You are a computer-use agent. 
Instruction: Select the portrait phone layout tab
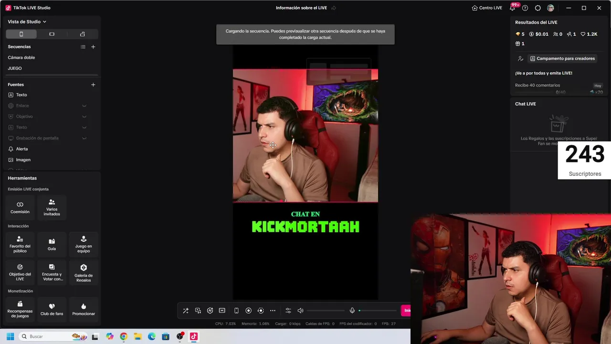click(x=21, y=34)
